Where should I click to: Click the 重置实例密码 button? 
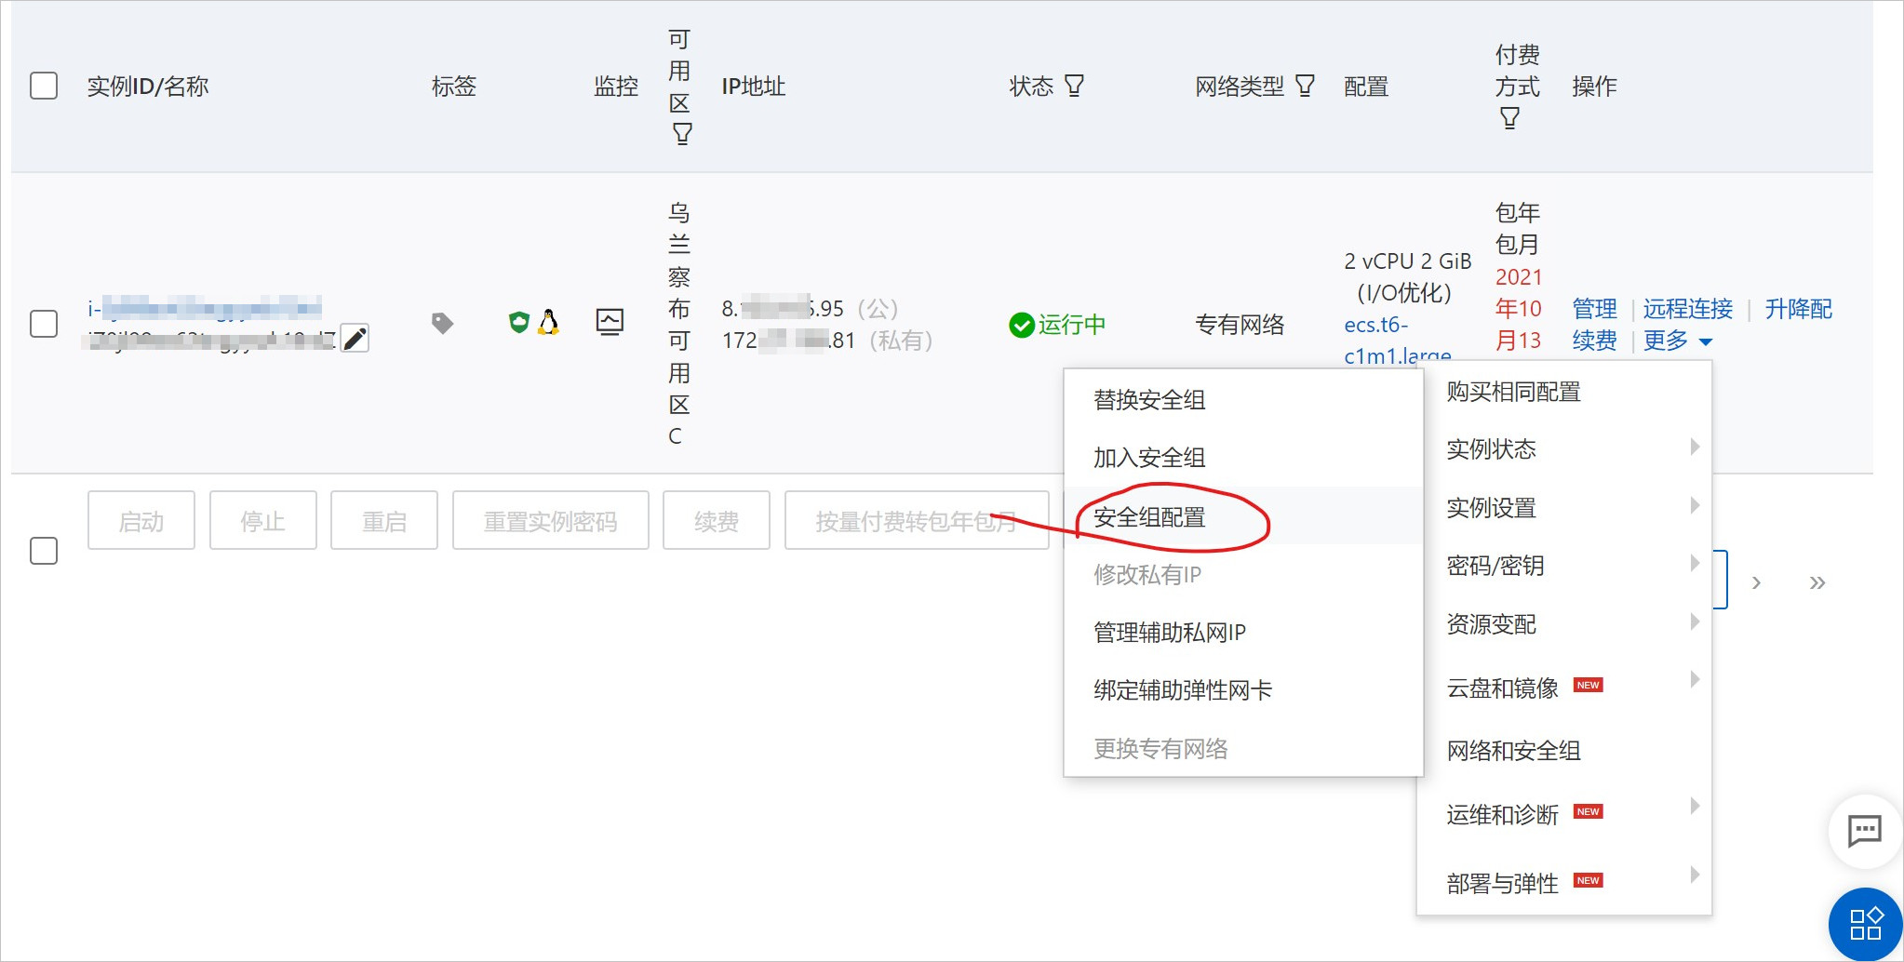pyautogui.click(x=551, y=520)
